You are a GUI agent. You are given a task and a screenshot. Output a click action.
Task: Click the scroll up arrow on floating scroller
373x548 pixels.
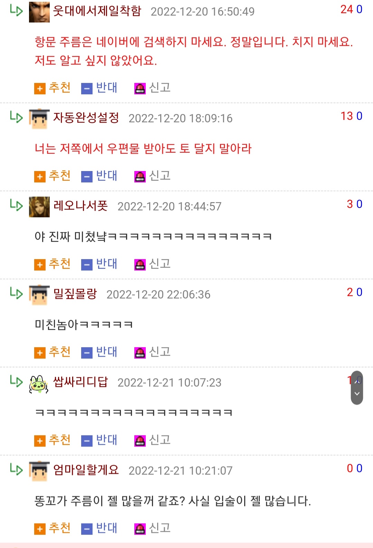point(357,382)
